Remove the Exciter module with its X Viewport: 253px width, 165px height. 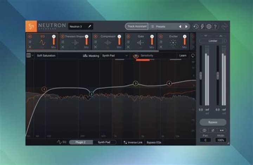pos(161,47)
